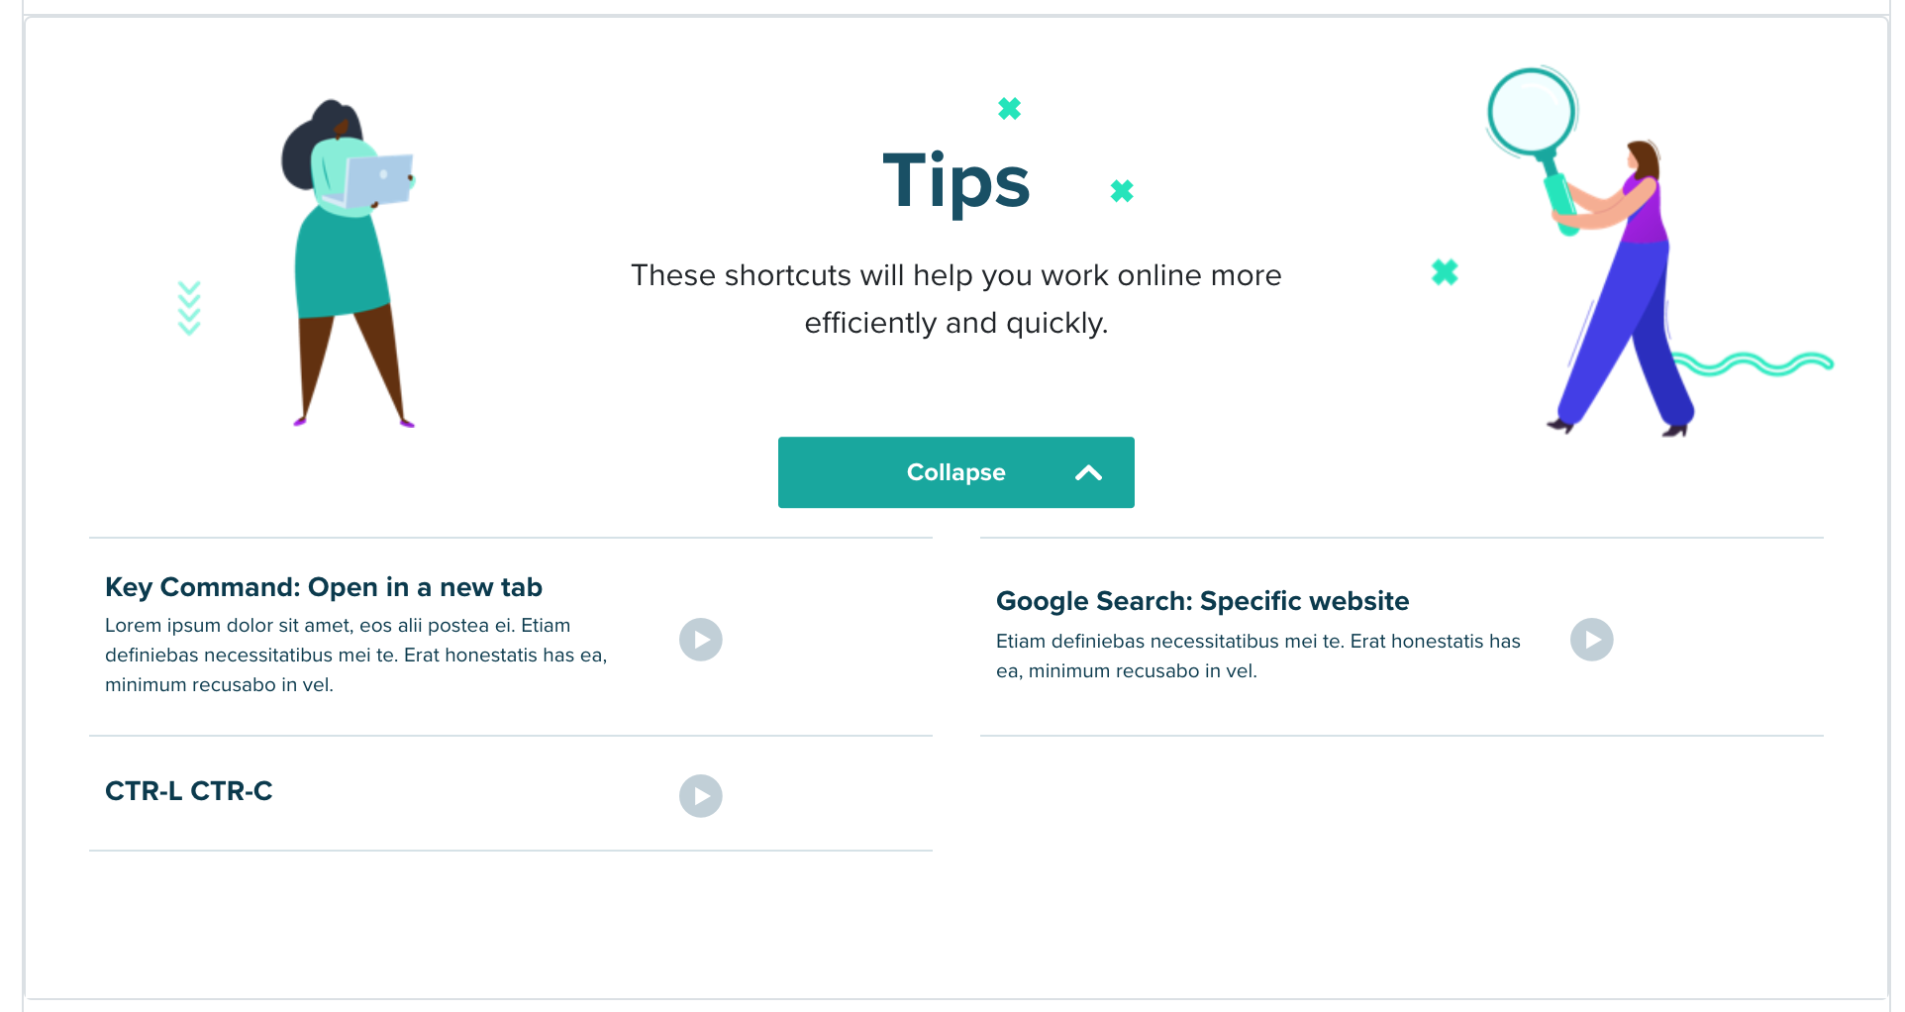This screenshot has width=1905, height=1012.
Task: Click the green X right of Tips heading
Action: coord(1122,191)
